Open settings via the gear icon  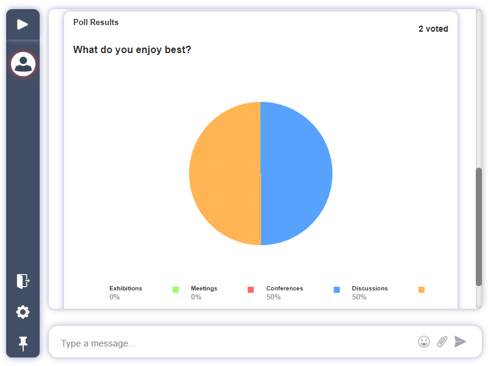click(x=23, y=312)
